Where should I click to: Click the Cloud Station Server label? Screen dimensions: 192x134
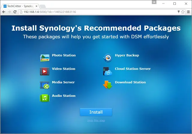point(133,69)
